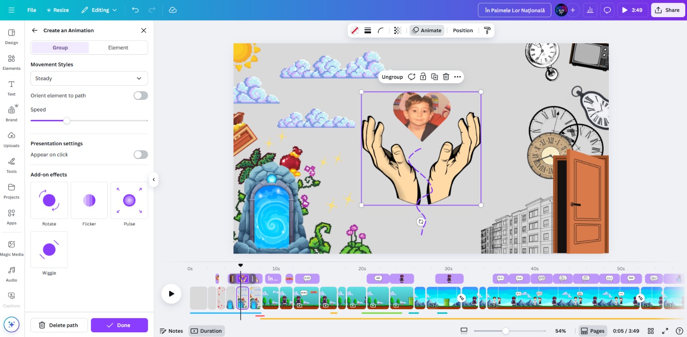Enable the Wiggle add-on effect

click(49, 250)
